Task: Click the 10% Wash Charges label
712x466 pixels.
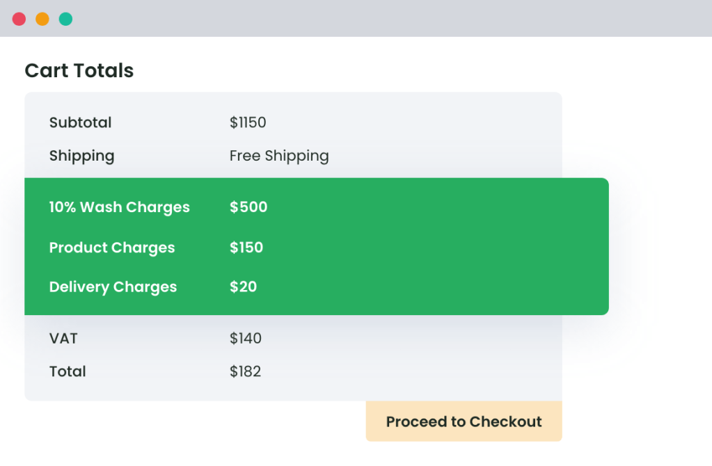Action: (x=119, y=207)
